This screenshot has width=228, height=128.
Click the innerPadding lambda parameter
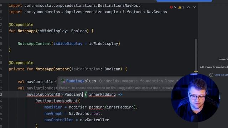pos(102,95)
